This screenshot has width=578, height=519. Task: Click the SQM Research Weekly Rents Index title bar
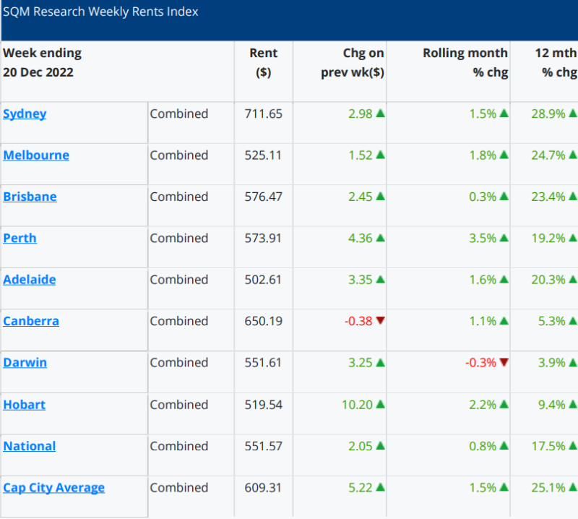pos(101,12)
